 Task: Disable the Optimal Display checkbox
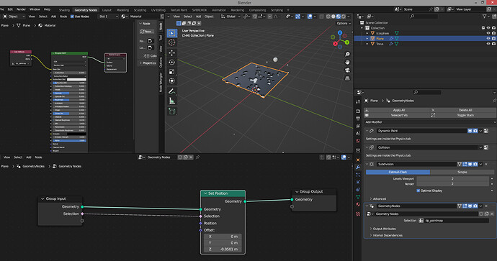[418, 191]
